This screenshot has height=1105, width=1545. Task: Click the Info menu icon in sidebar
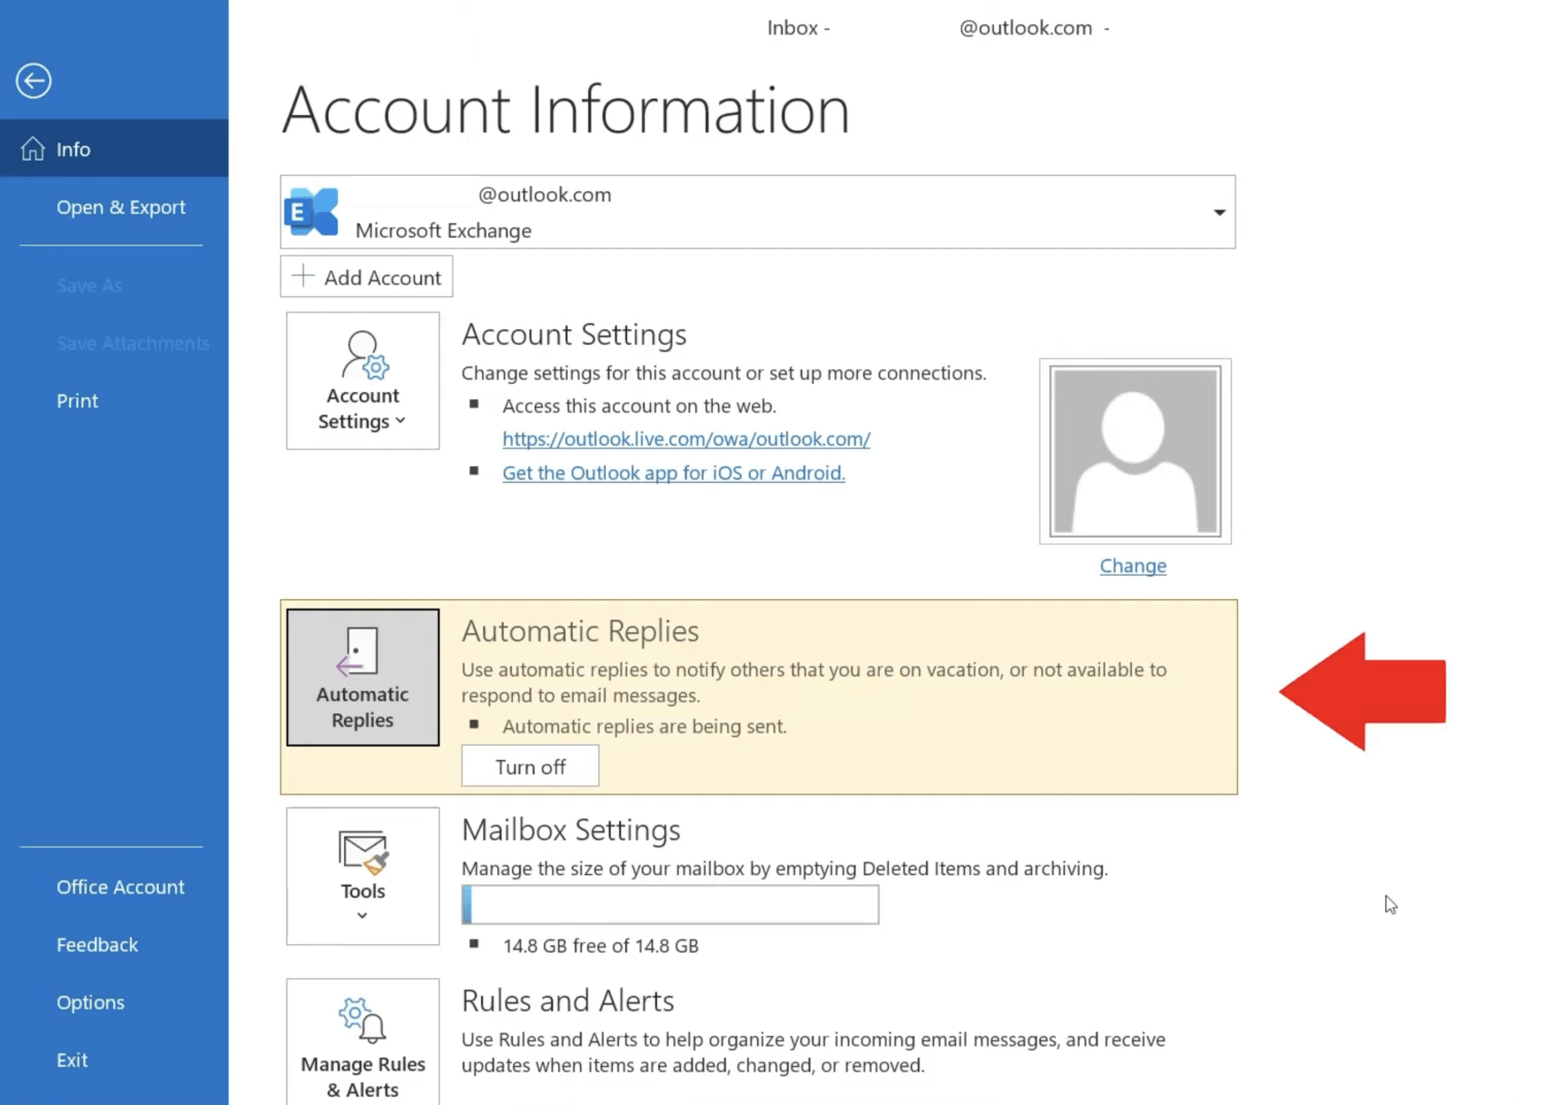coord(33,149)
